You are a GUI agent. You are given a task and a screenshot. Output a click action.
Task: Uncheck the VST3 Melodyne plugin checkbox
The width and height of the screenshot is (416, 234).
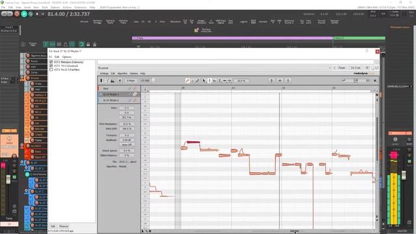click(51, 62)
